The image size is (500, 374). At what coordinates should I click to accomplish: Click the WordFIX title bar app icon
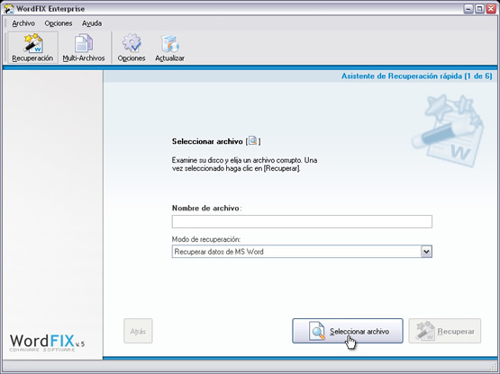point(9,9)
